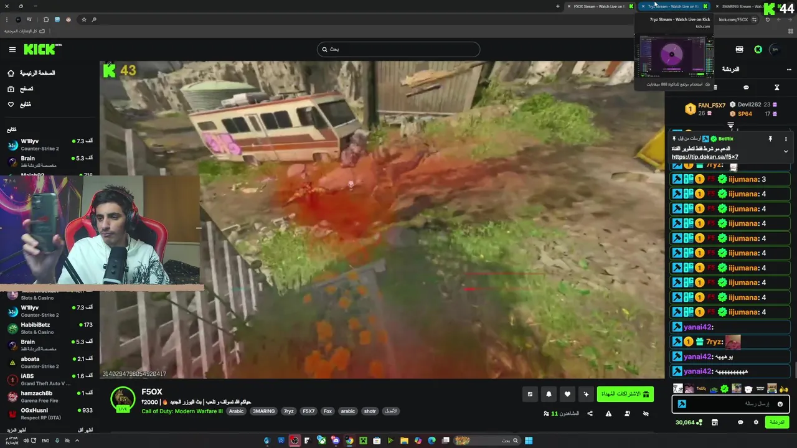Open the all bookmarks folder

pos(24,31)
